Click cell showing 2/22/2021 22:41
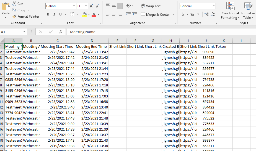Screen dimensions: 256x151 point(92,113)
